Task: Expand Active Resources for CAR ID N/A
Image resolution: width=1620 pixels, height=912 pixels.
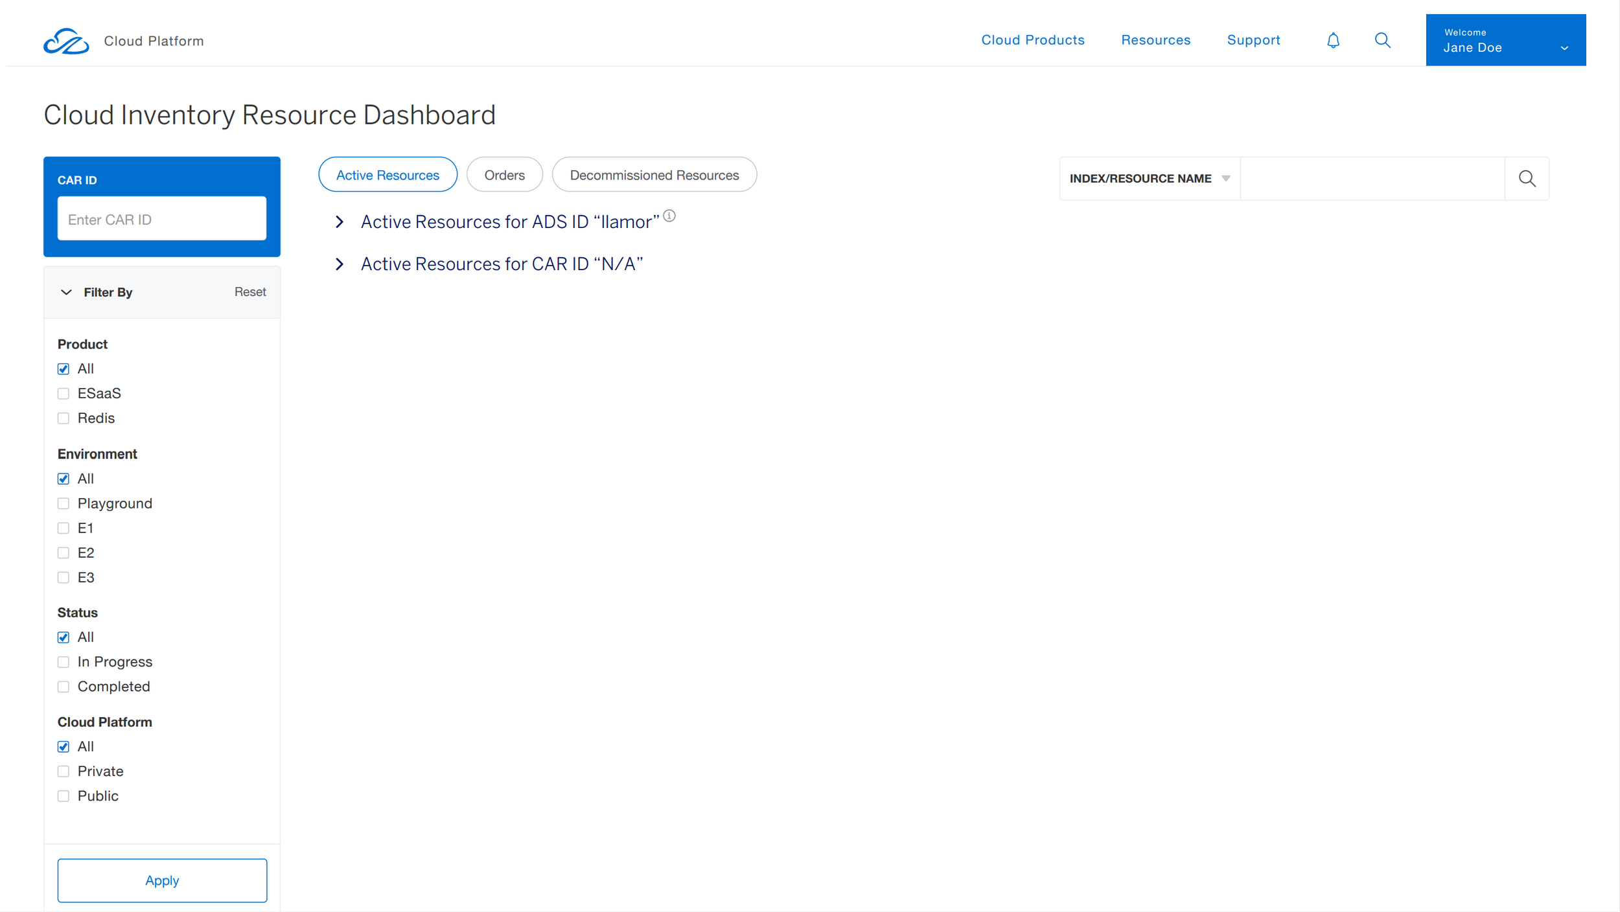Action: (340, 264)
